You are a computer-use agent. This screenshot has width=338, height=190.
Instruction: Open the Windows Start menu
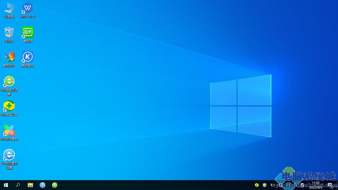click(x=6, y=185)
